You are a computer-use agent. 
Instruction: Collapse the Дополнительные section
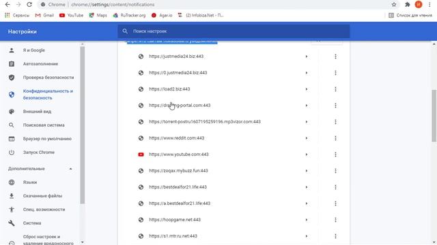click(x=70, y=169)
